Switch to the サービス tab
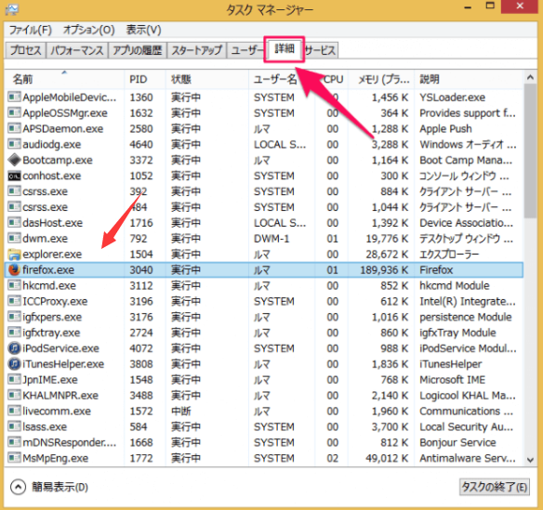The height and width of the screenshot is (510, 543). coord(321,50)
